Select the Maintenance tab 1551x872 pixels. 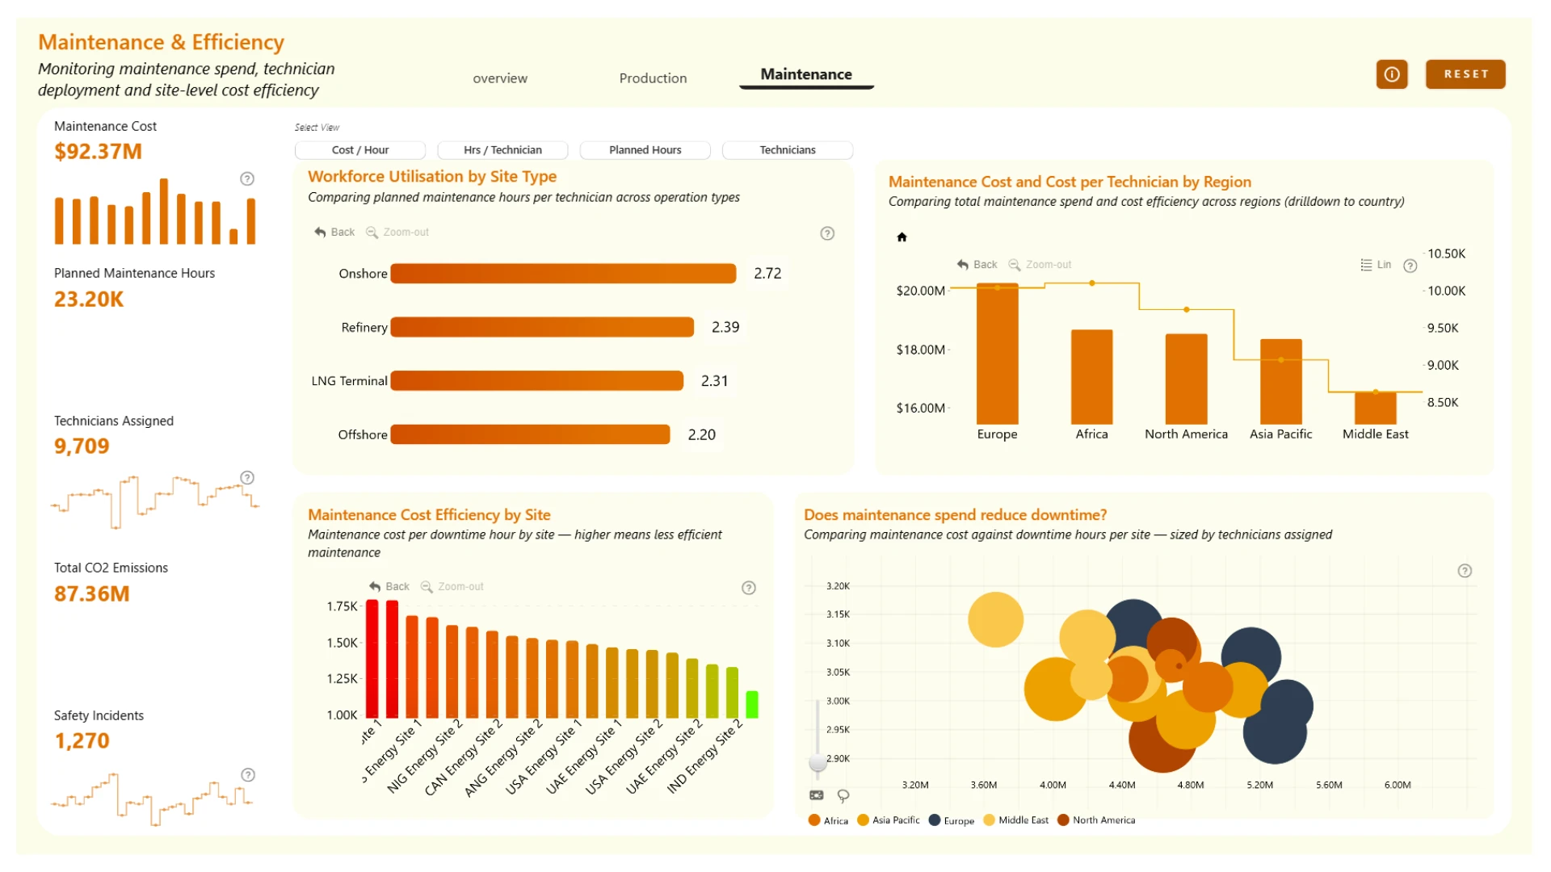coord(806,74)
